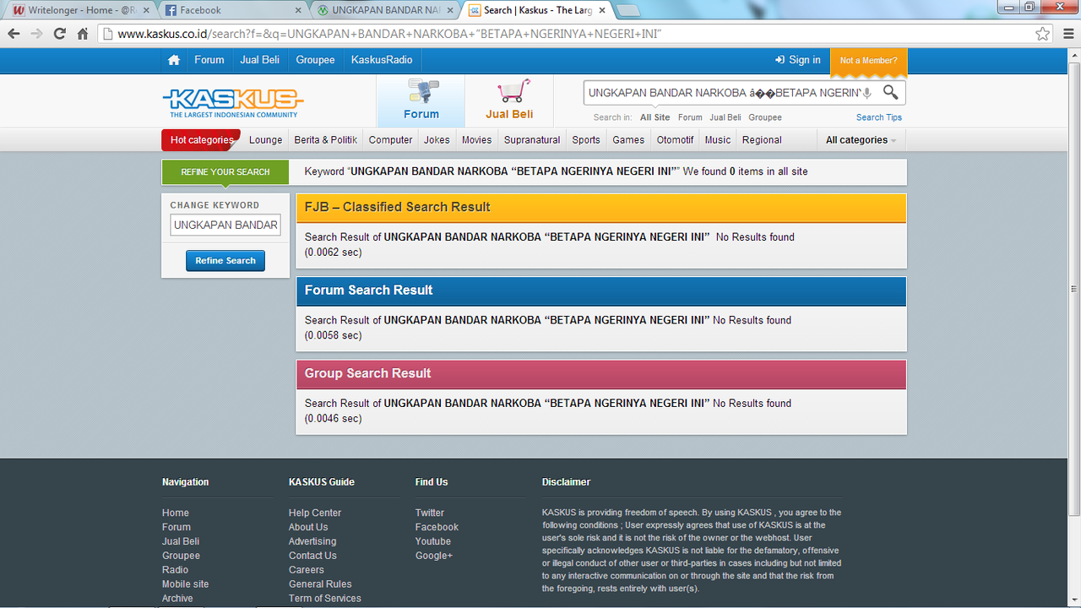Open Music category

[718, 140]
